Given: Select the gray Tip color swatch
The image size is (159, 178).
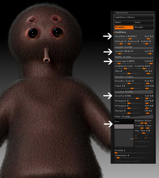Looking at the screenshot, I should pos(124,127).
